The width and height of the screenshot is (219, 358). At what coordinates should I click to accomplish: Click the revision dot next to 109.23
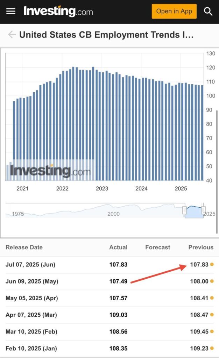212,348
